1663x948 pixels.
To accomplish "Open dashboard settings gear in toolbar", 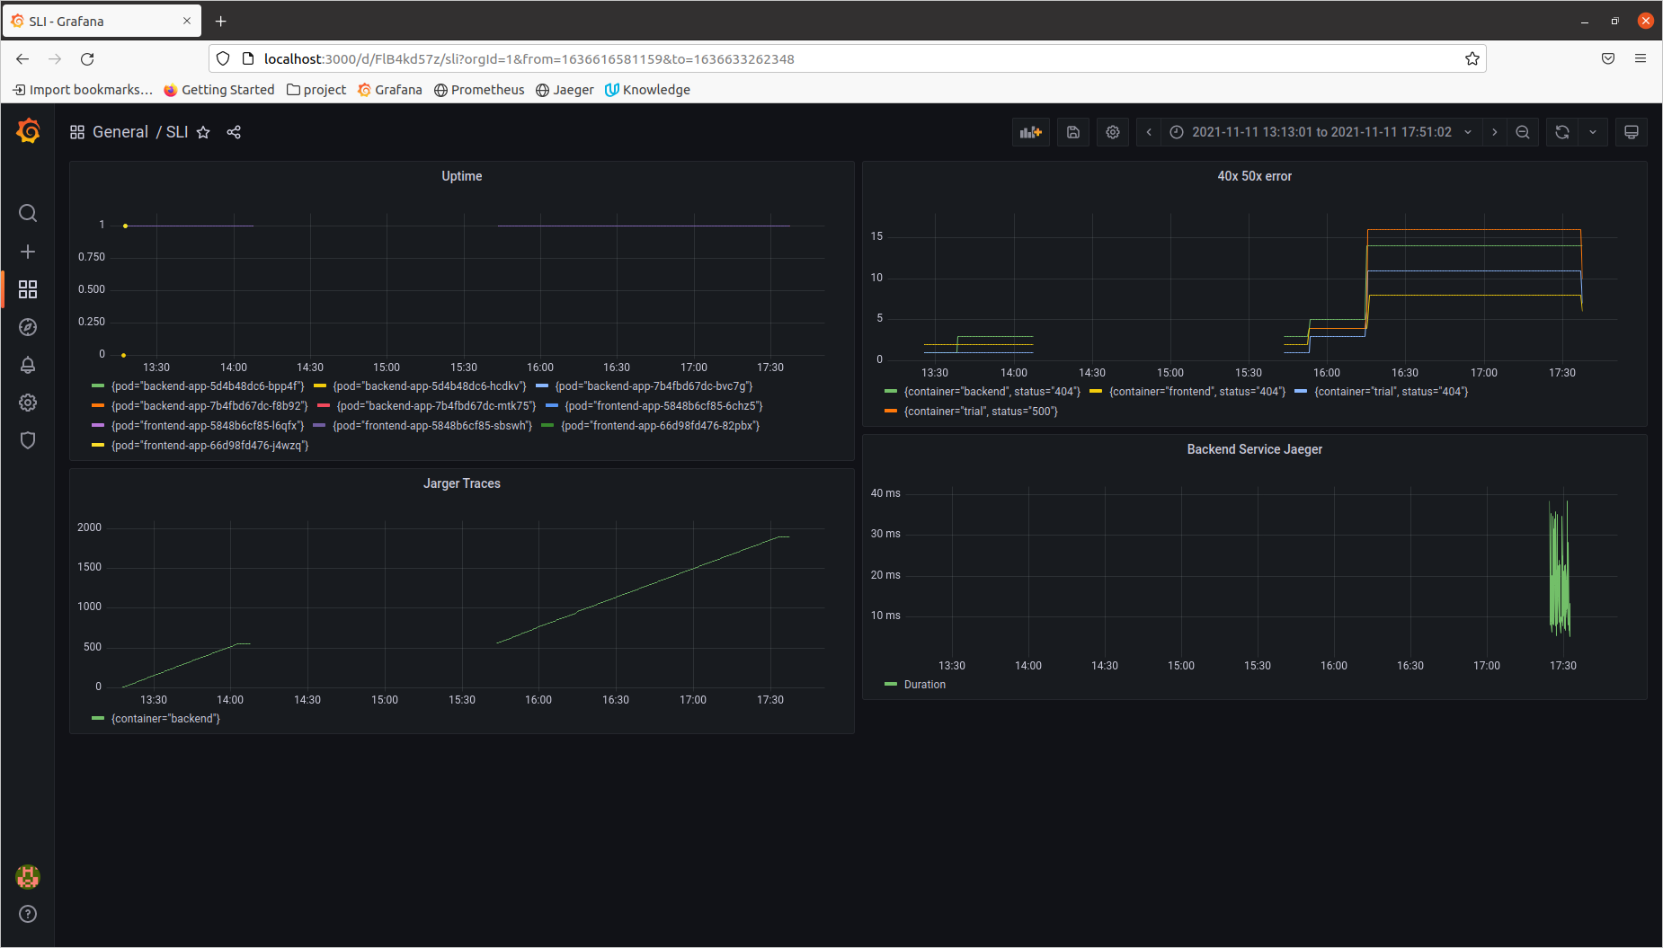I will tap(1113, 132).
